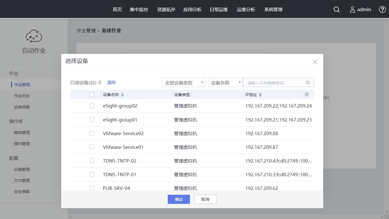Go to 系统管理 menu item

pyautogui.click(x=273, y=10)
